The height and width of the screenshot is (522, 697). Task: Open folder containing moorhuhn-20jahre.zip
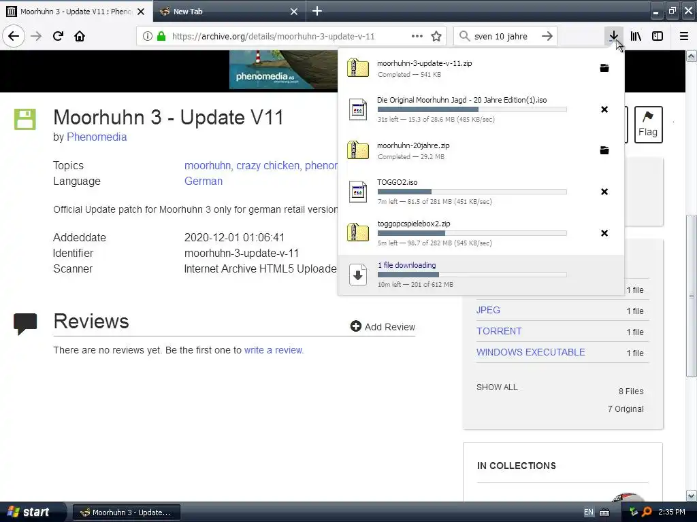(x=604, y=150)
